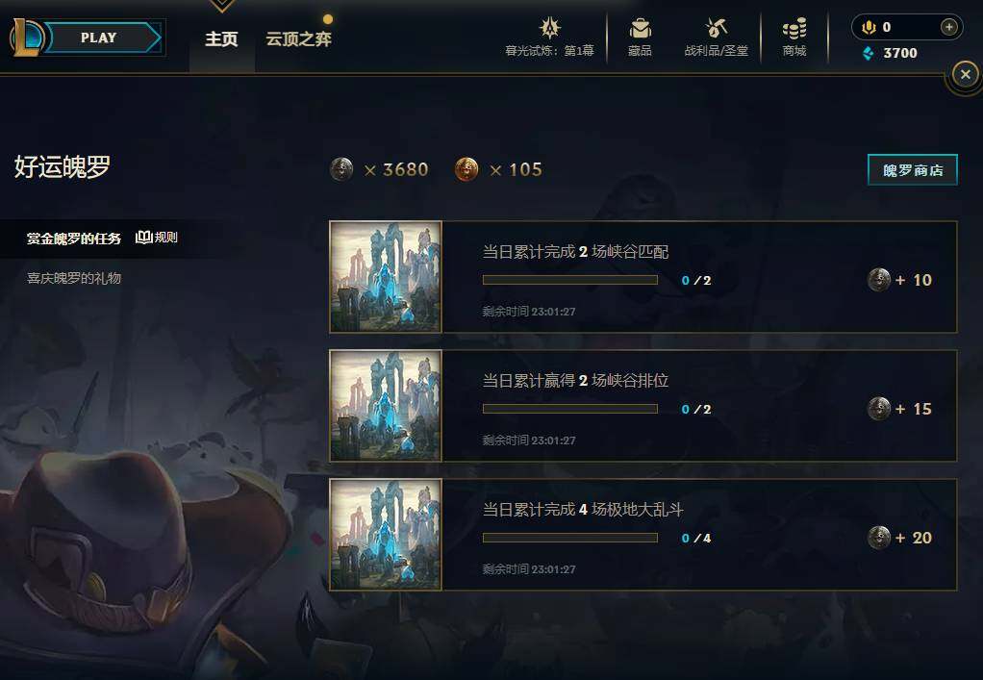
Task: Open the 商城 store coins icon
Action: click(x=794, y=29)
